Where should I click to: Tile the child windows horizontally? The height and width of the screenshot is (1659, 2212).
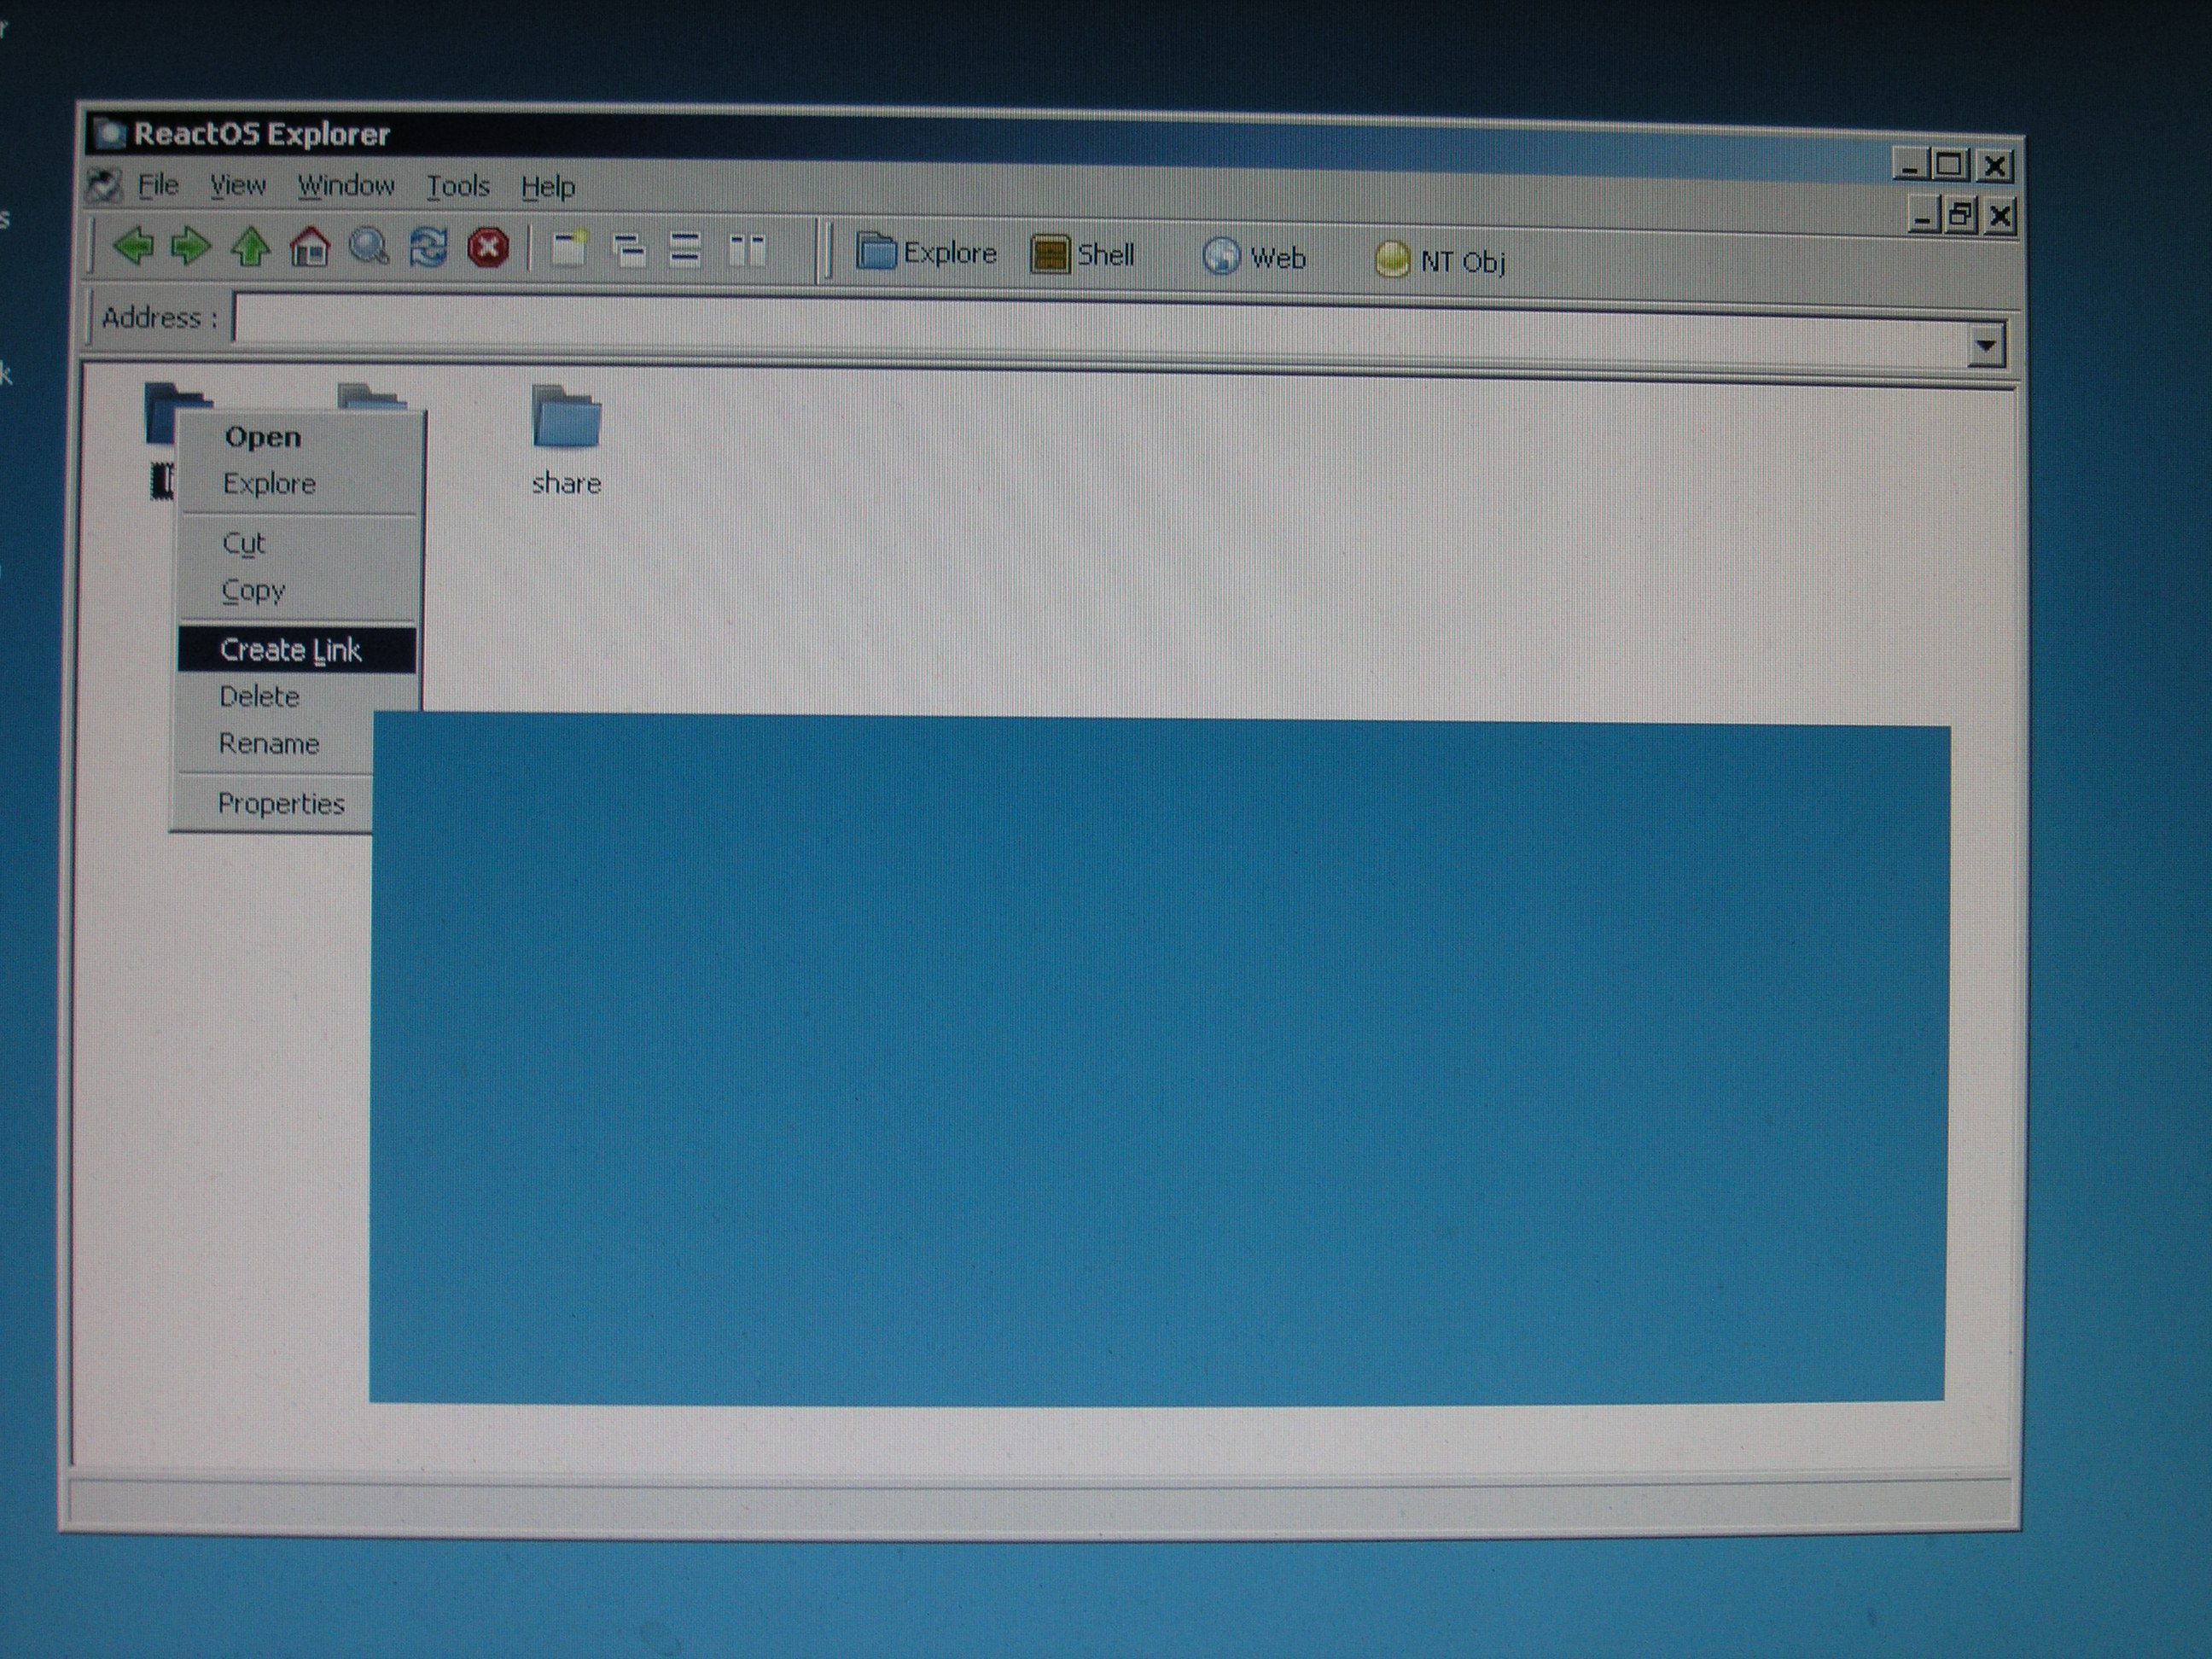click(x=685, y=250)
